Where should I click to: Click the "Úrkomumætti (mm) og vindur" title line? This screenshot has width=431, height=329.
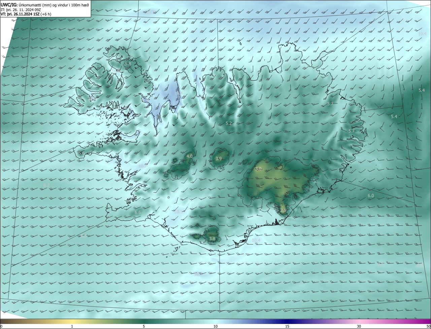[x=45, y=4]
